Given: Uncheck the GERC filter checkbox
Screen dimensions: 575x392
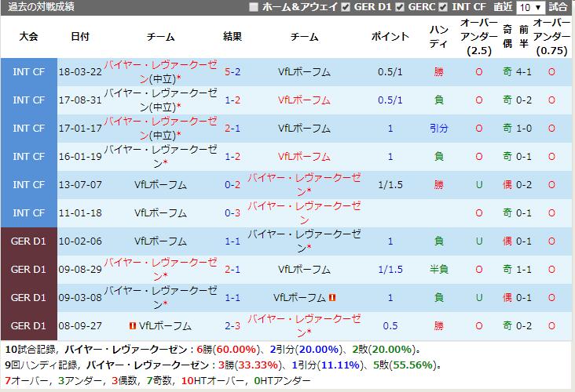Looking at the screenshot, I should coord(400,7).
